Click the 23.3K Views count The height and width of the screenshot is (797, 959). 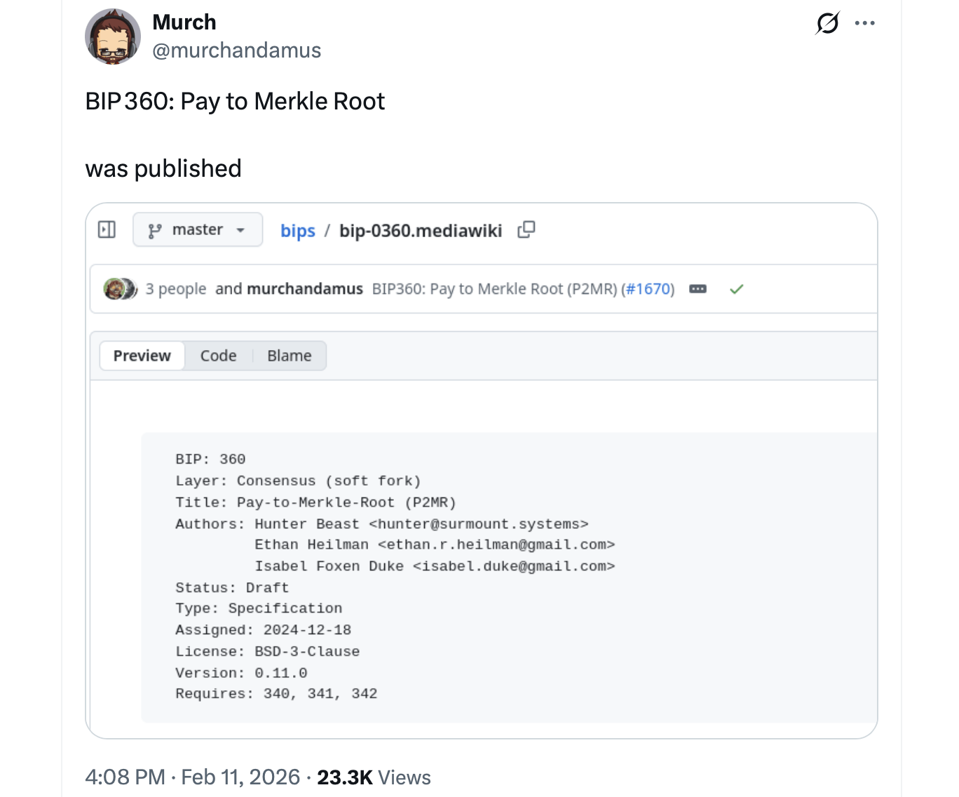pyautogui.click(x=374, y=777)
